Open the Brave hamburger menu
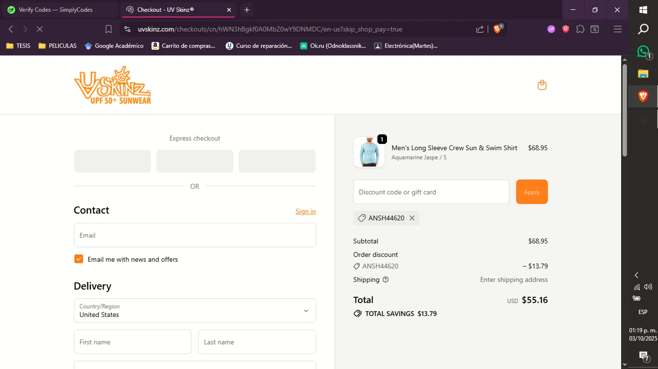Viewport: 658px width, 369px height. click(618, 29)
